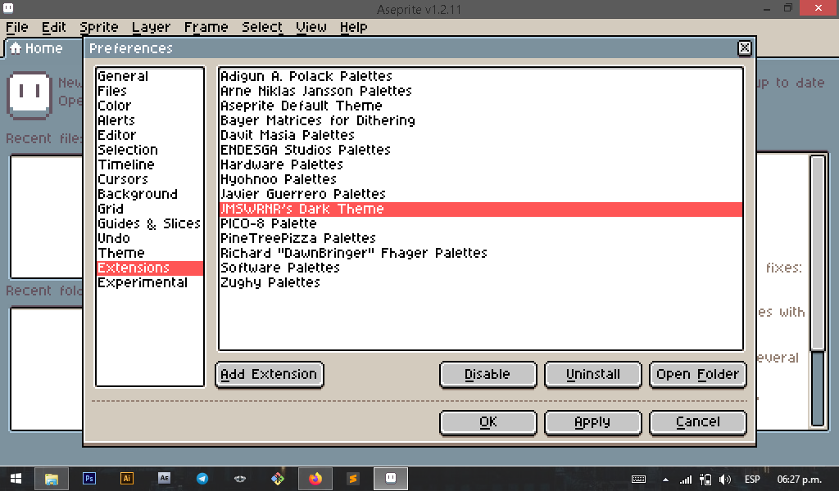Close the Preferences dialog with X icon

click(744, 48)
